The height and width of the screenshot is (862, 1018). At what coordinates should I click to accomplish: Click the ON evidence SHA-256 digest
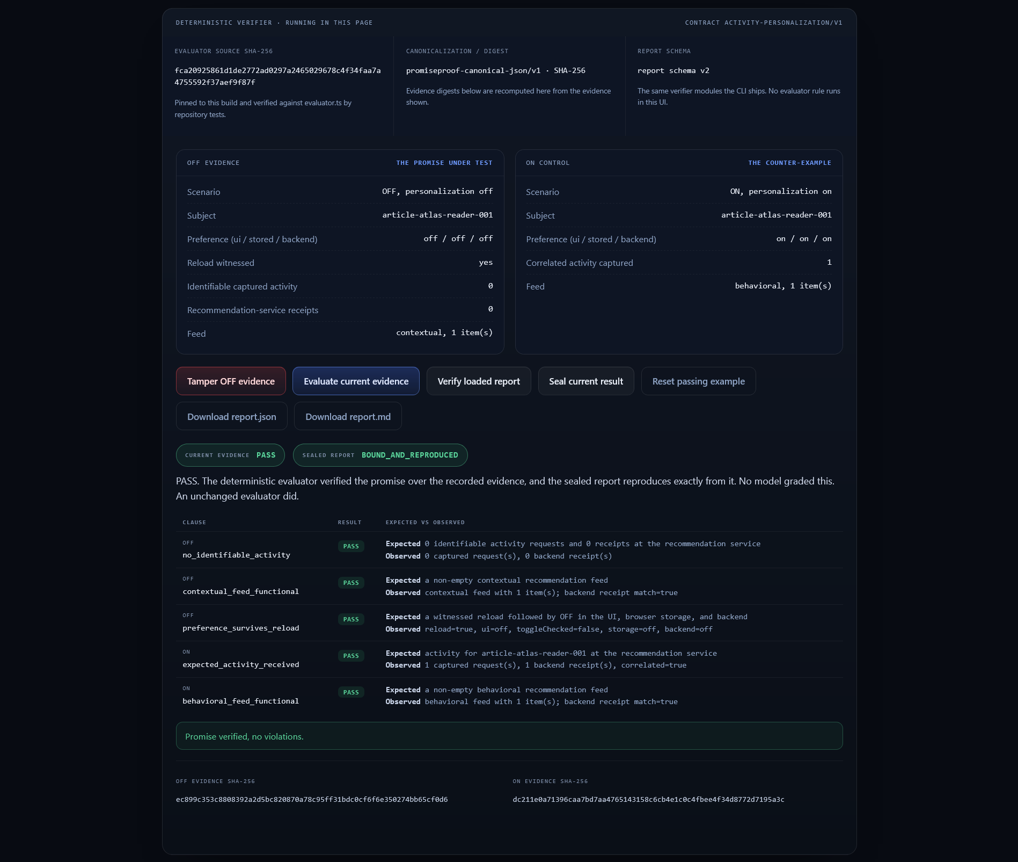648,800
